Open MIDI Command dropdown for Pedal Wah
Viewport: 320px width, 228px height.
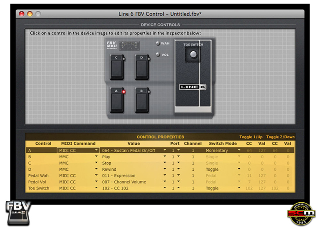point(96,176)
